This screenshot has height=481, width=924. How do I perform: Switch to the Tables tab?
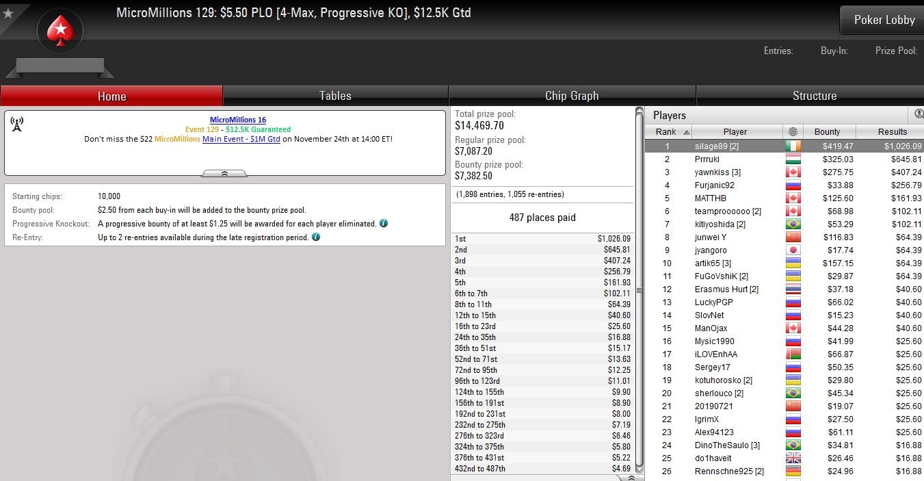click(336, 96)
